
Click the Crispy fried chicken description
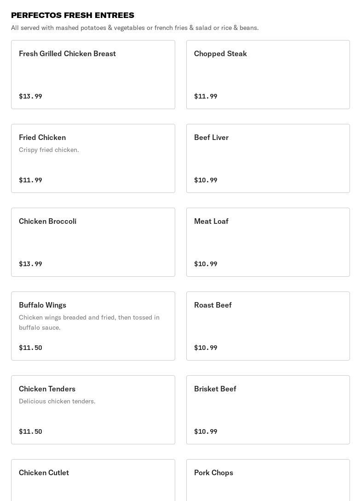click(49, 150)
